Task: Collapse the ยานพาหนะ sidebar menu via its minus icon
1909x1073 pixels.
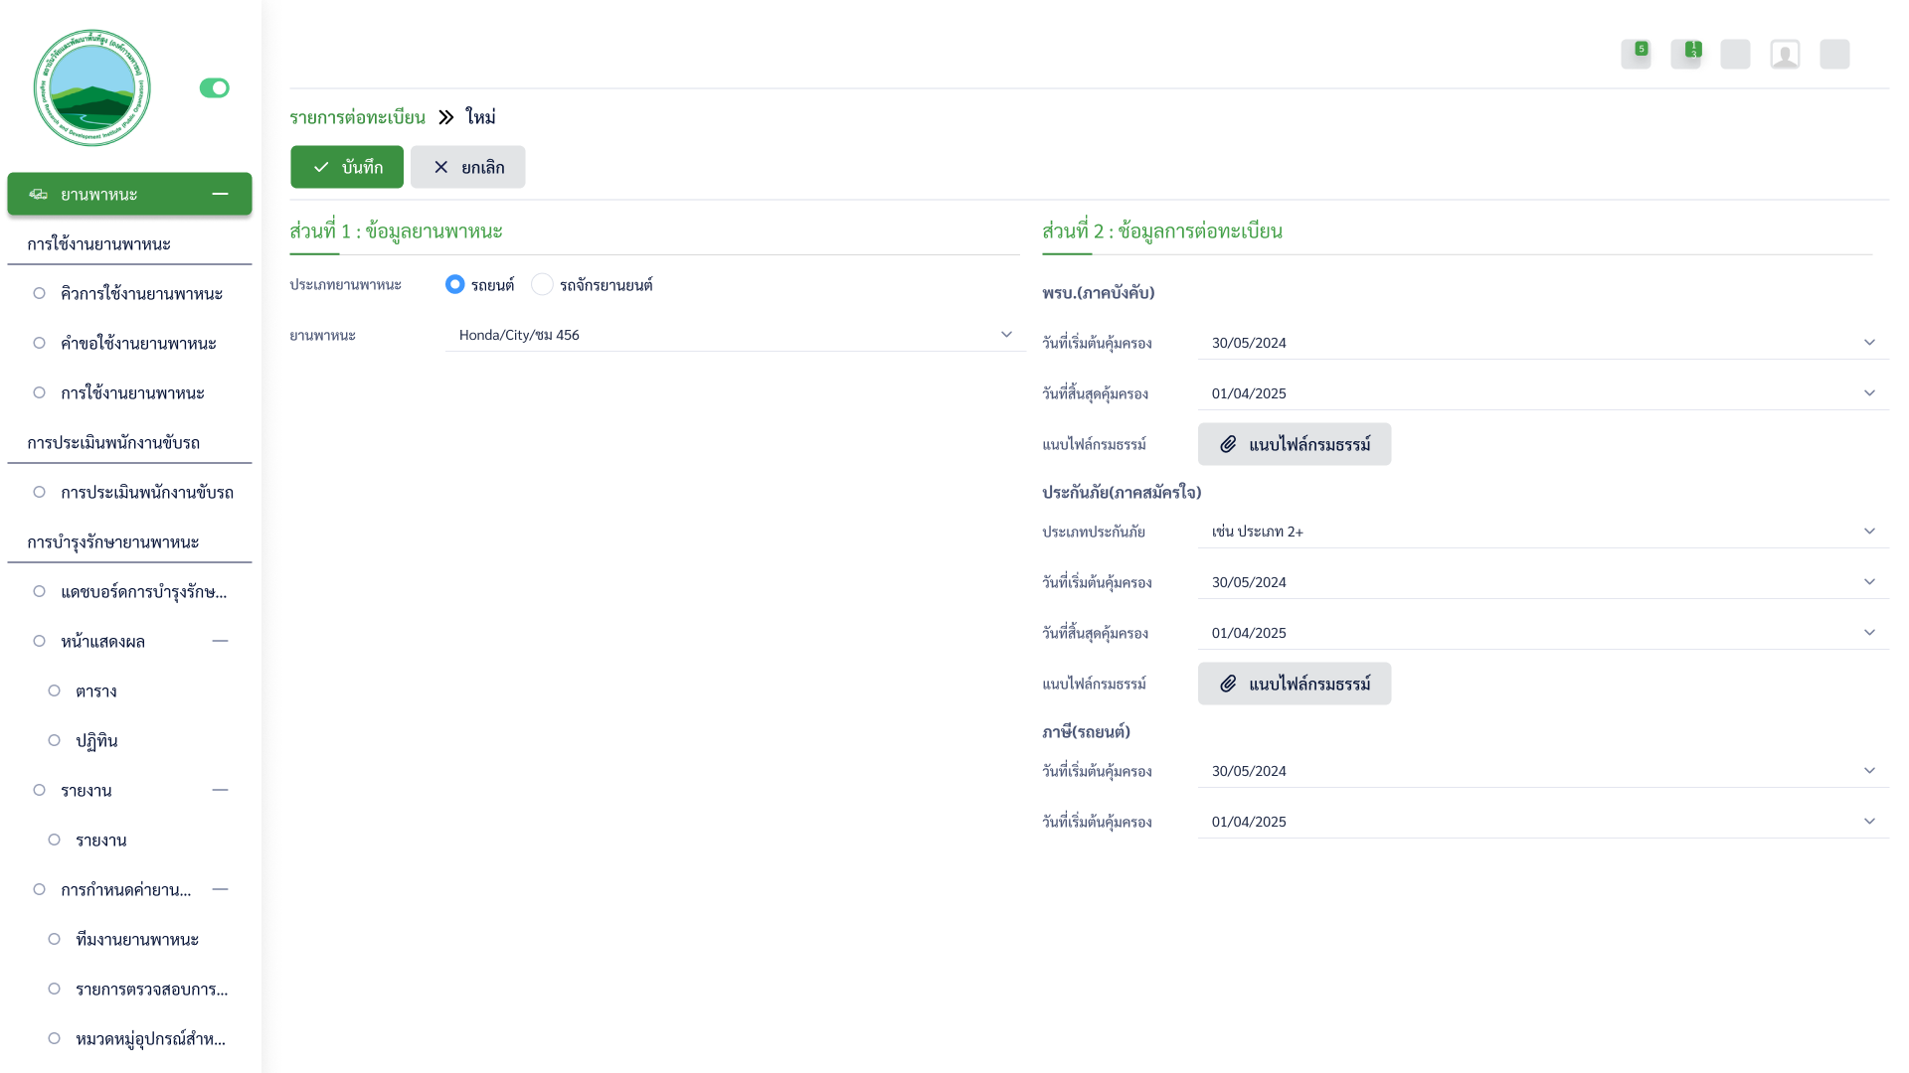Action: 220,194
